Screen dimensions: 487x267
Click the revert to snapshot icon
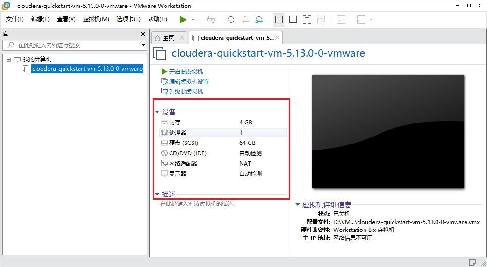[245, 20]
